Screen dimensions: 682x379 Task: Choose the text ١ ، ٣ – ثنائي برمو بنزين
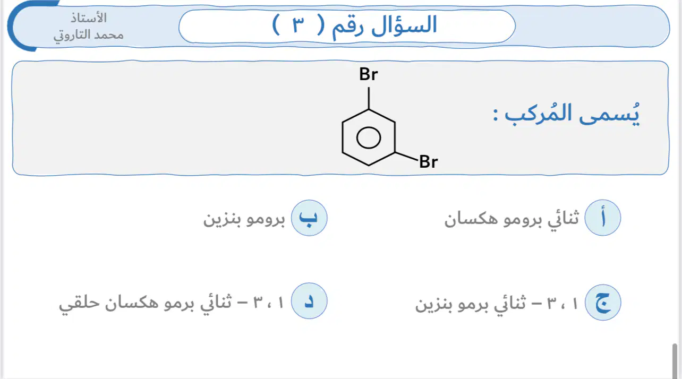click(x=497, y=304)
